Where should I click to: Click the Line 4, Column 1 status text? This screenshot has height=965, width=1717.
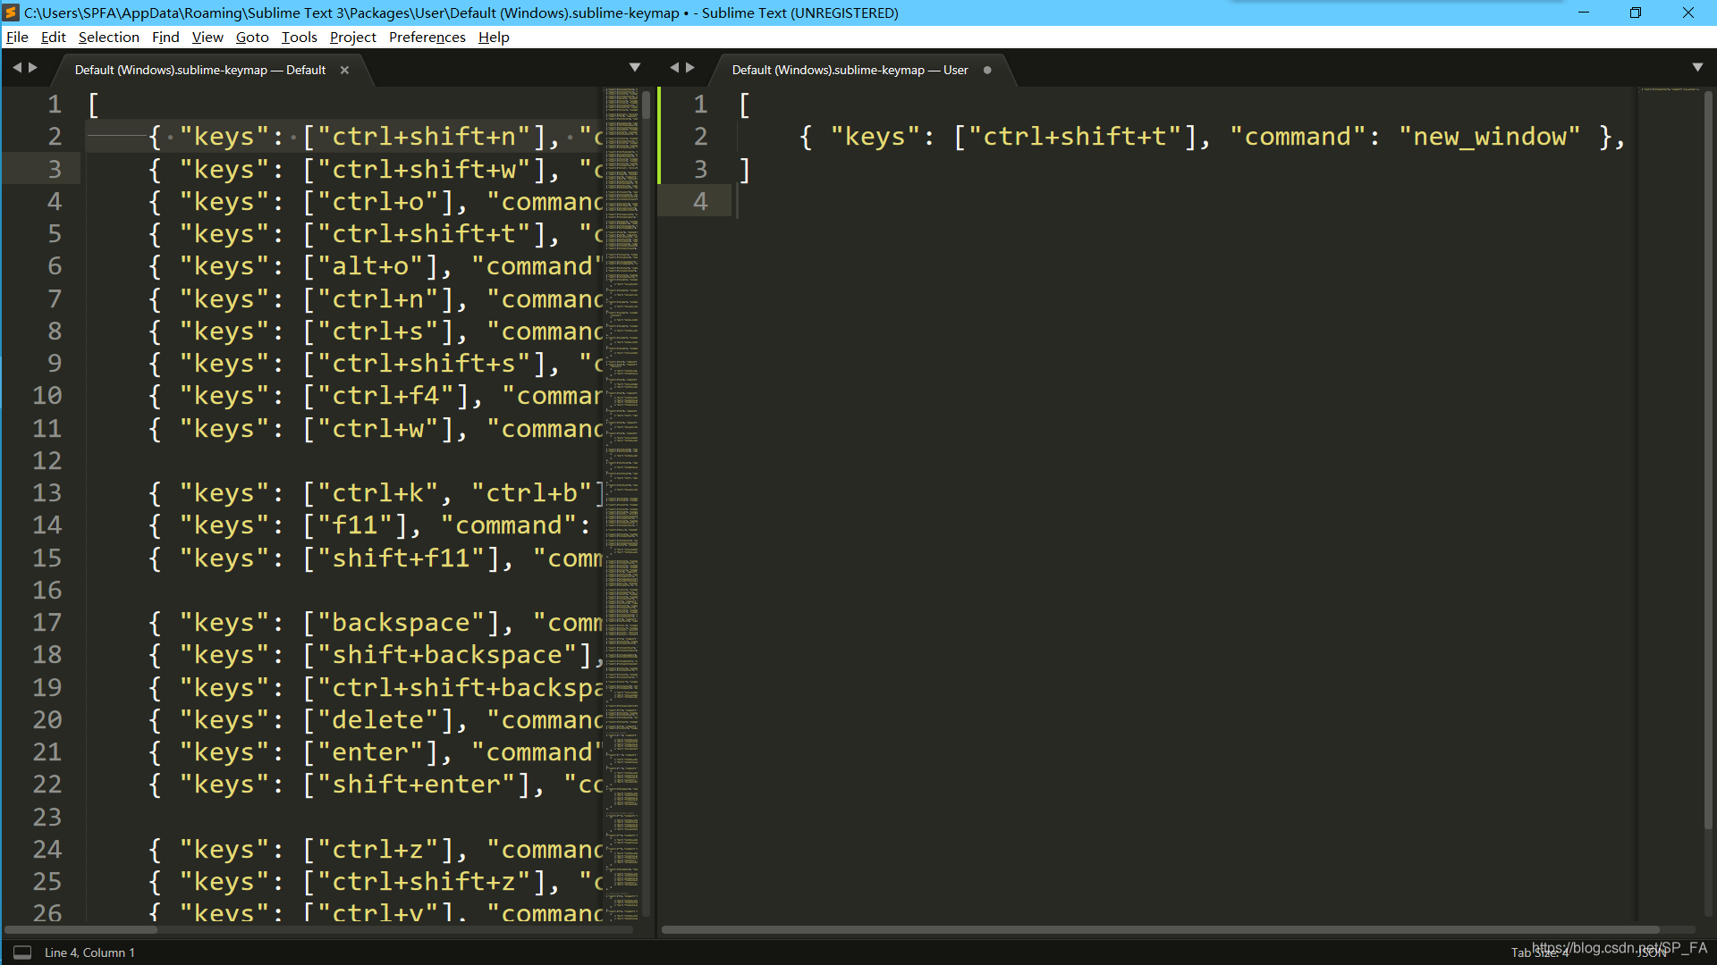(89, 952)
